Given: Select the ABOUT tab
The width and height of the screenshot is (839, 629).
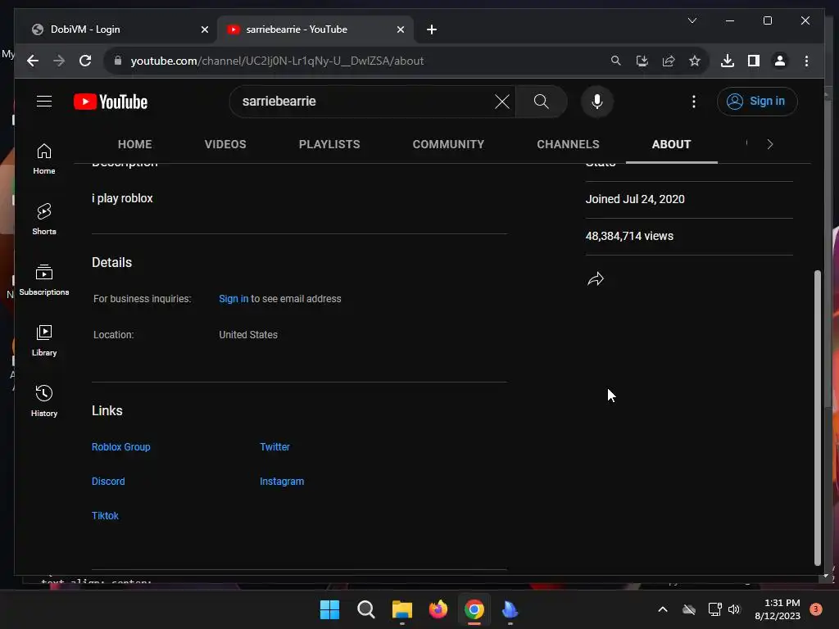Looking at the screenshot, I should point(672,144).
